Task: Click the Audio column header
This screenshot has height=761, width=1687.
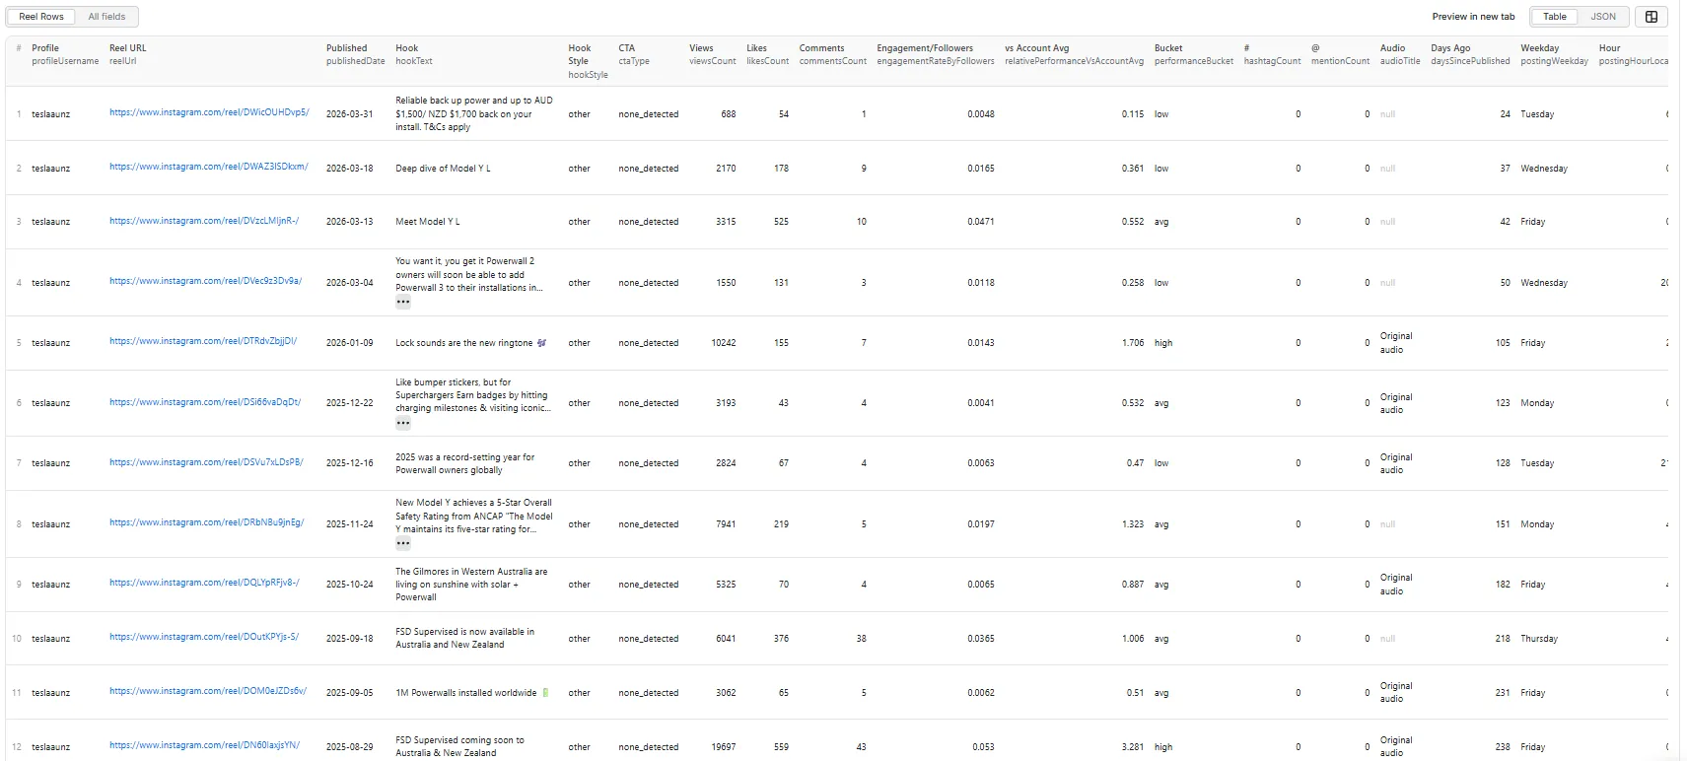Action: (x=1400, y=54)
